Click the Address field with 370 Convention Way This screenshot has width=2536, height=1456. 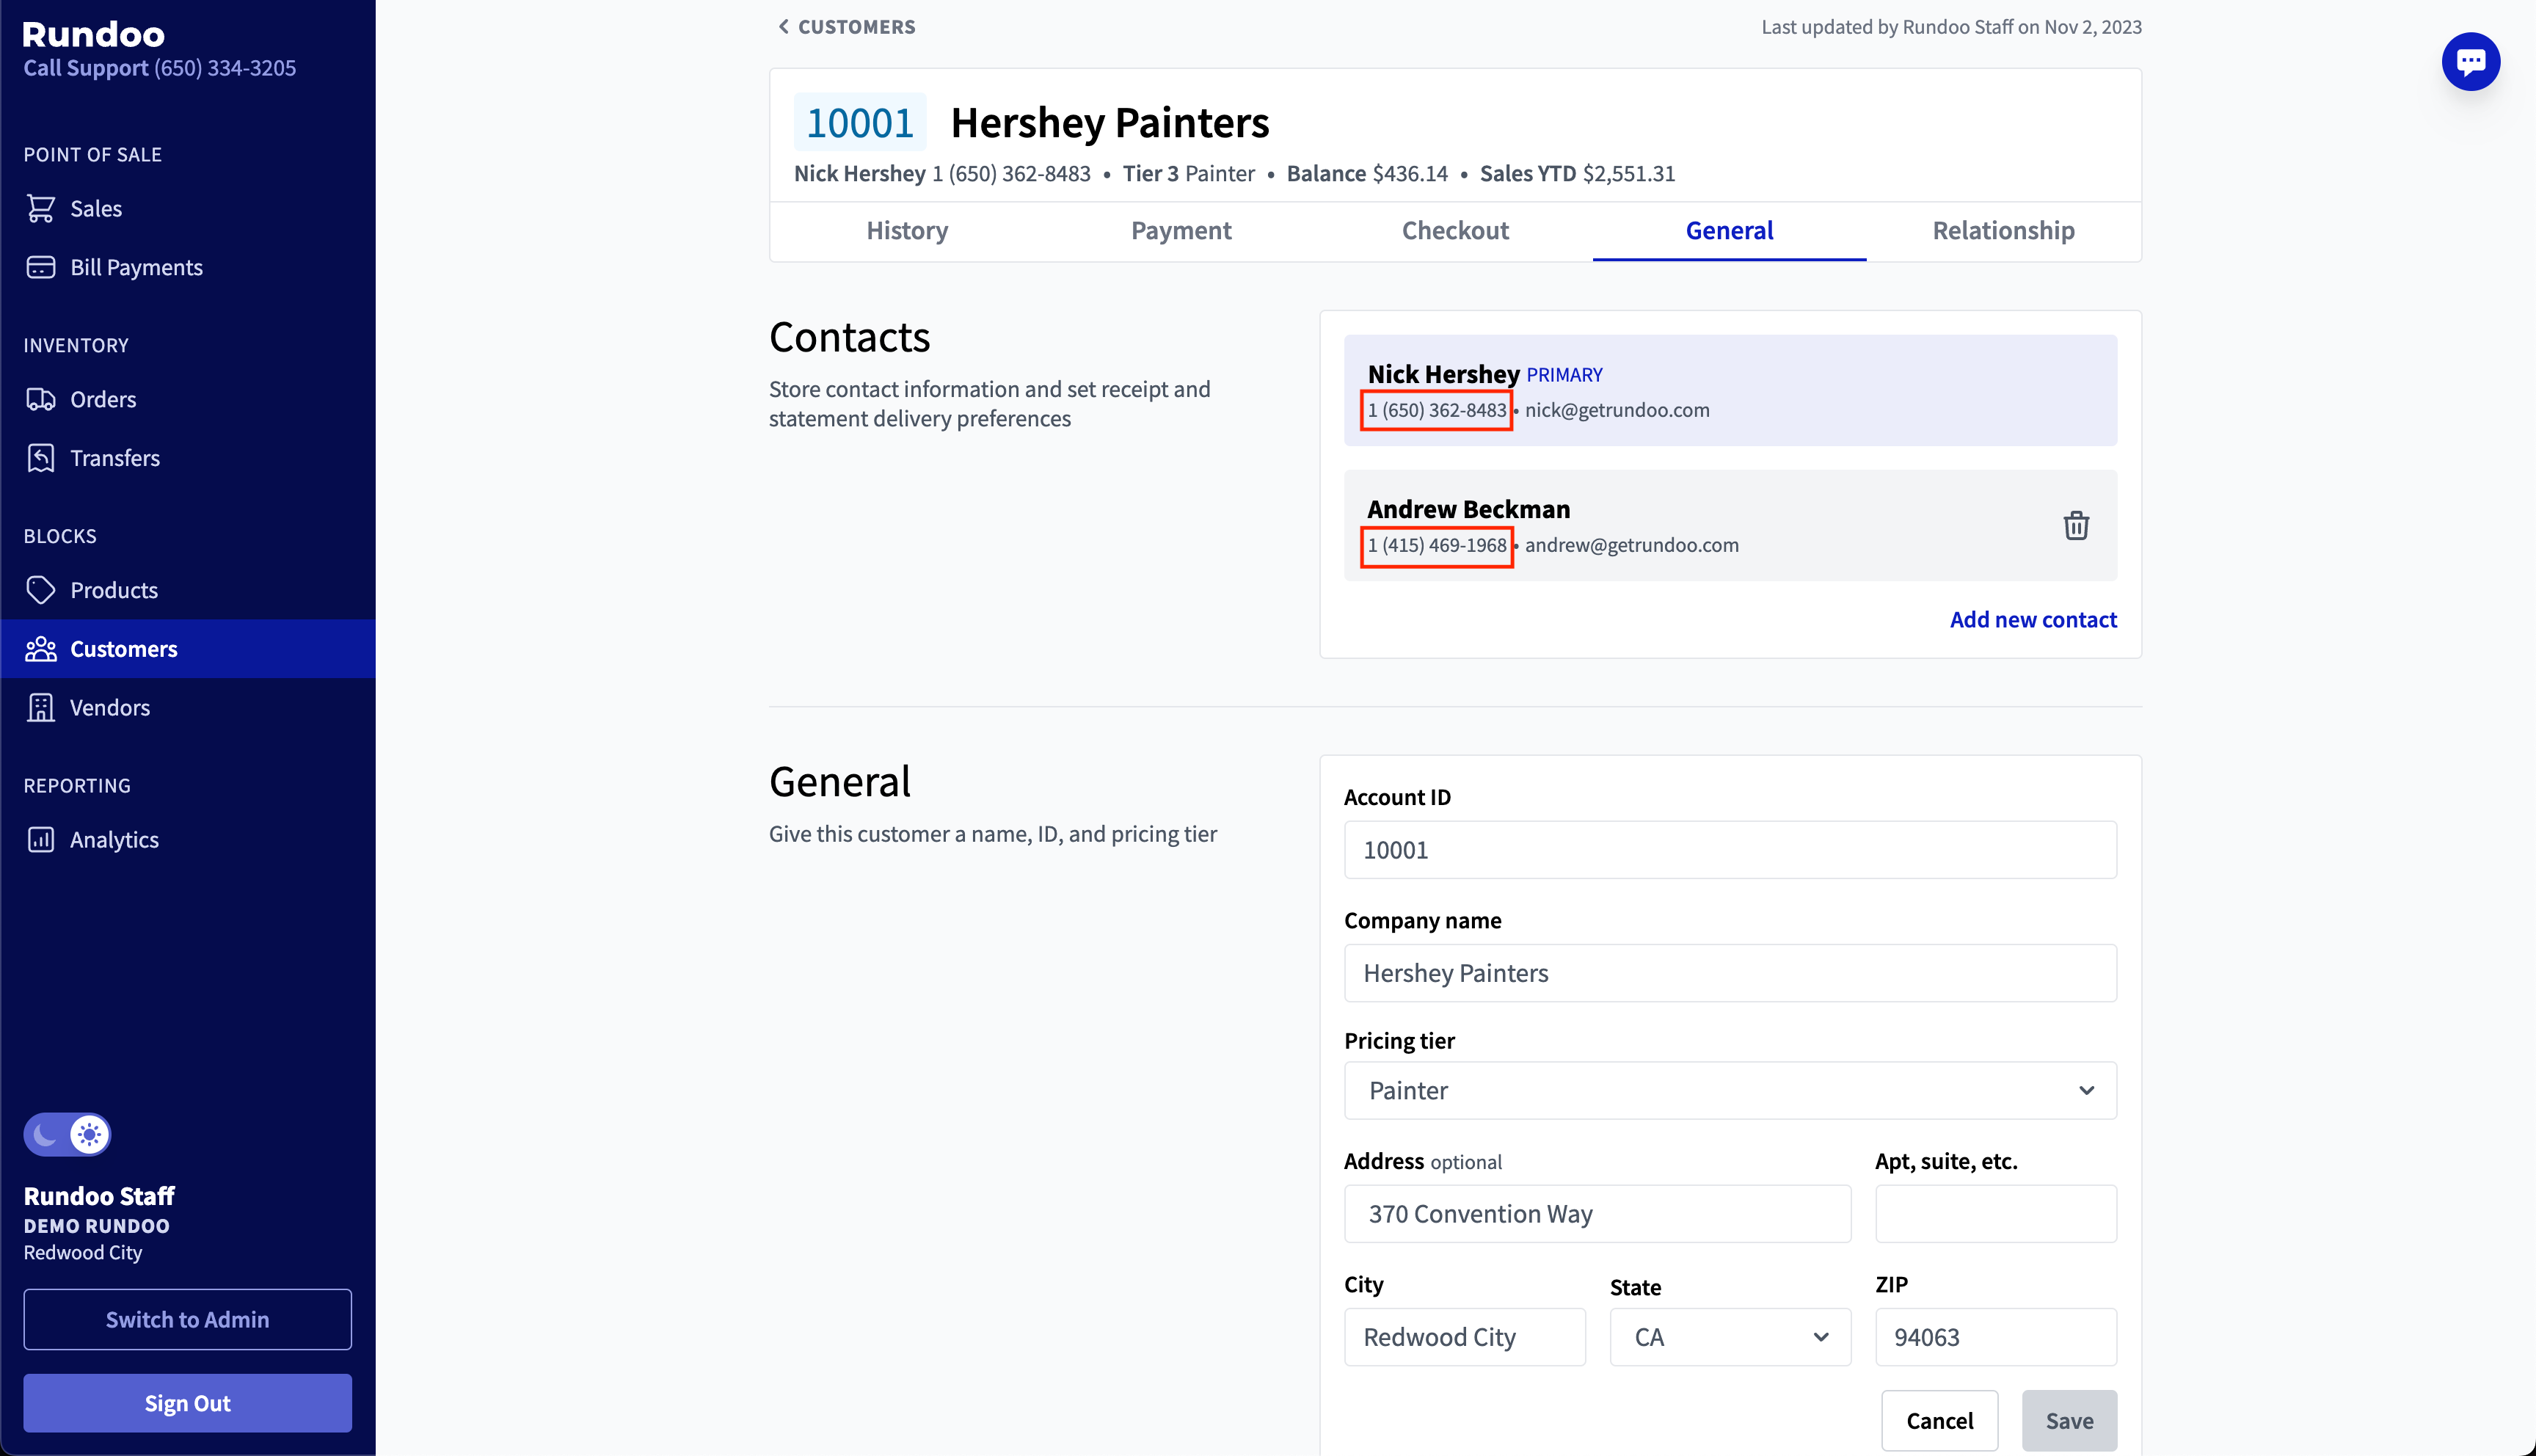1596,1214
